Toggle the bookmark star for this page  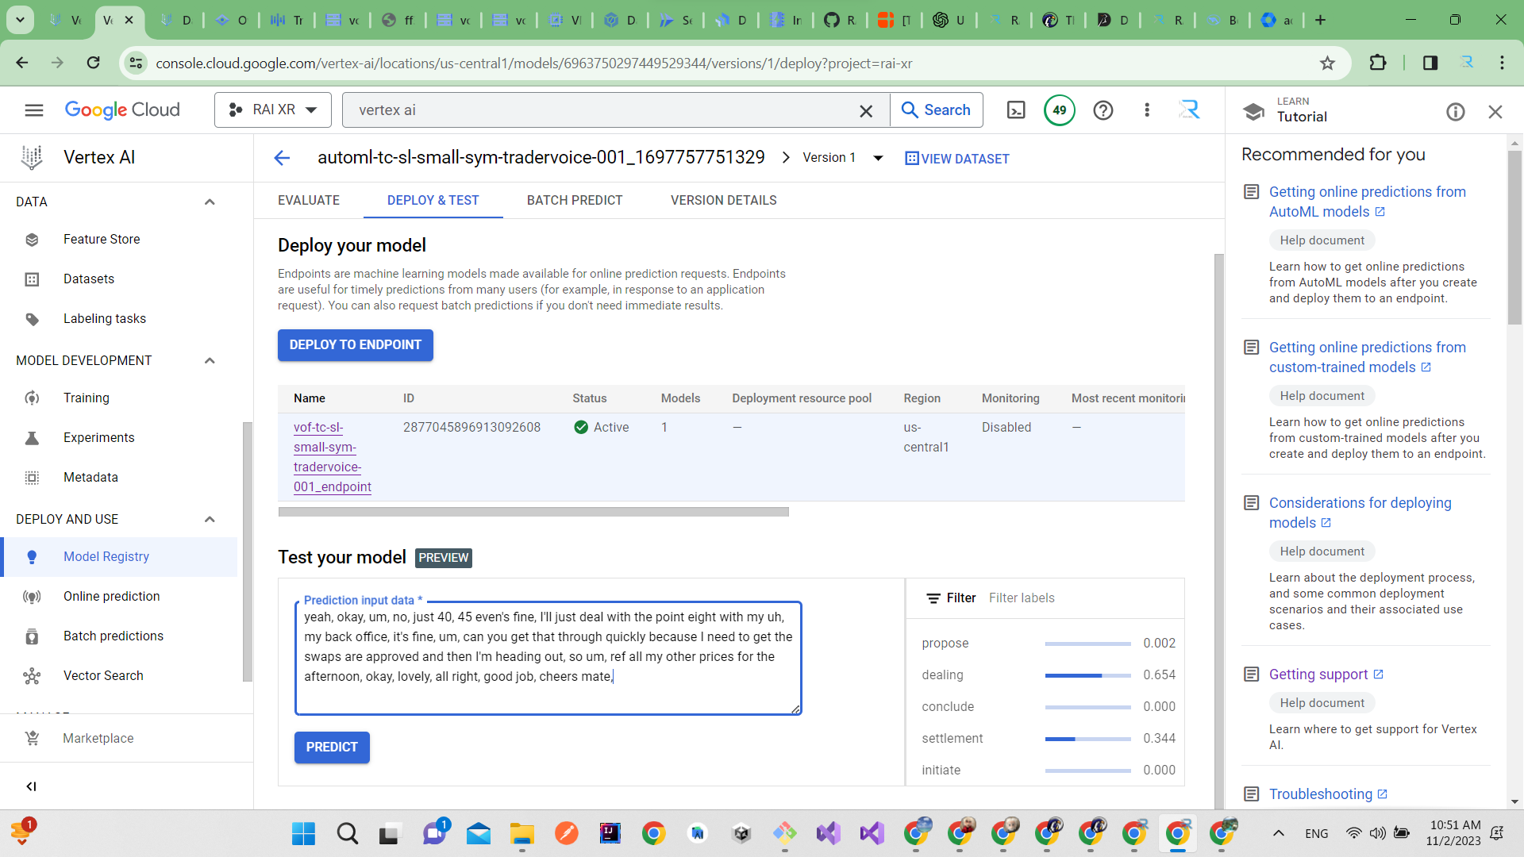[1328, 63]
